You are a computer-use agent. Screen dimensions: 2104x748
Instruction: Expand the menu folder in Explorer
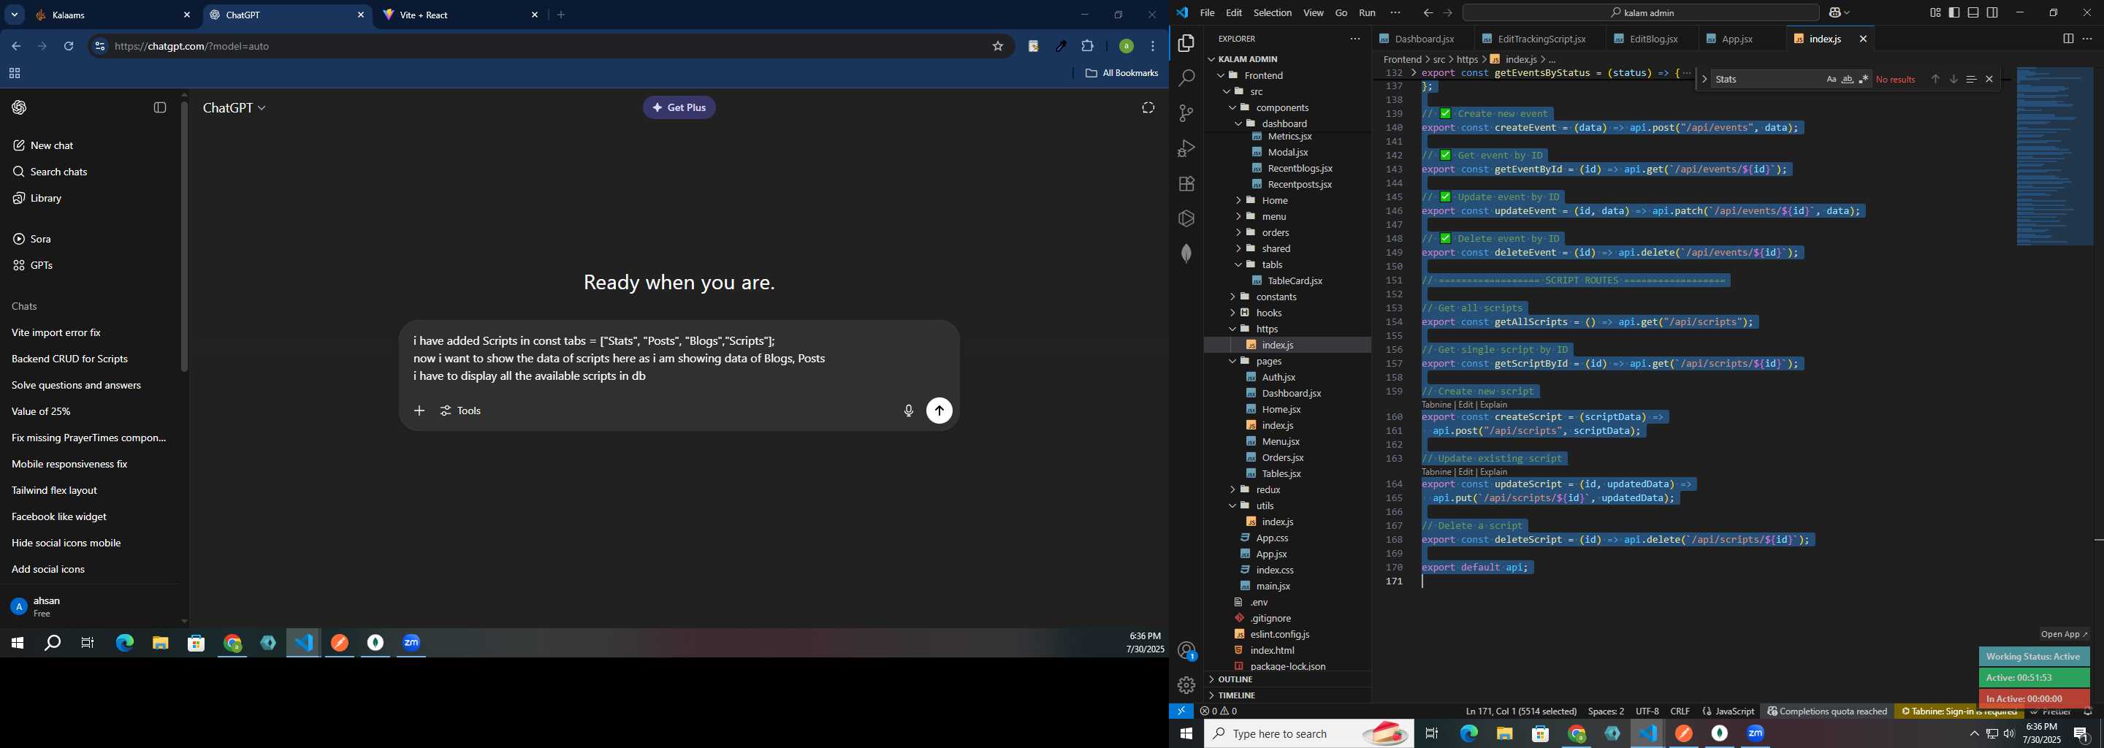[1287, 216]
